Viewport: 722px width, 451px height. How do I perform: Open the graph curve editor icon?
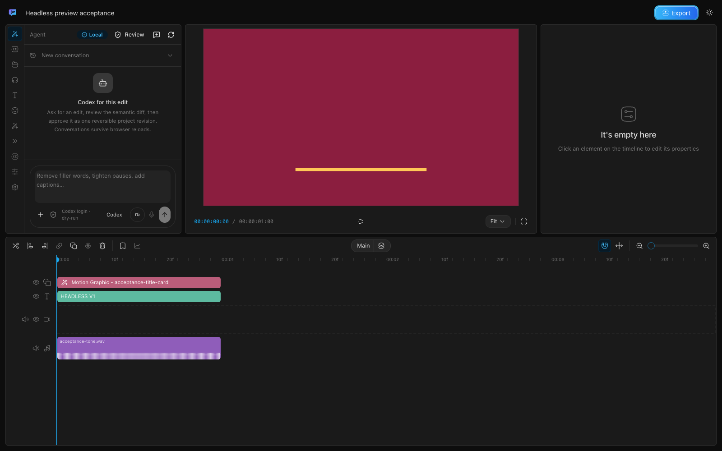[x=137, y=246]
